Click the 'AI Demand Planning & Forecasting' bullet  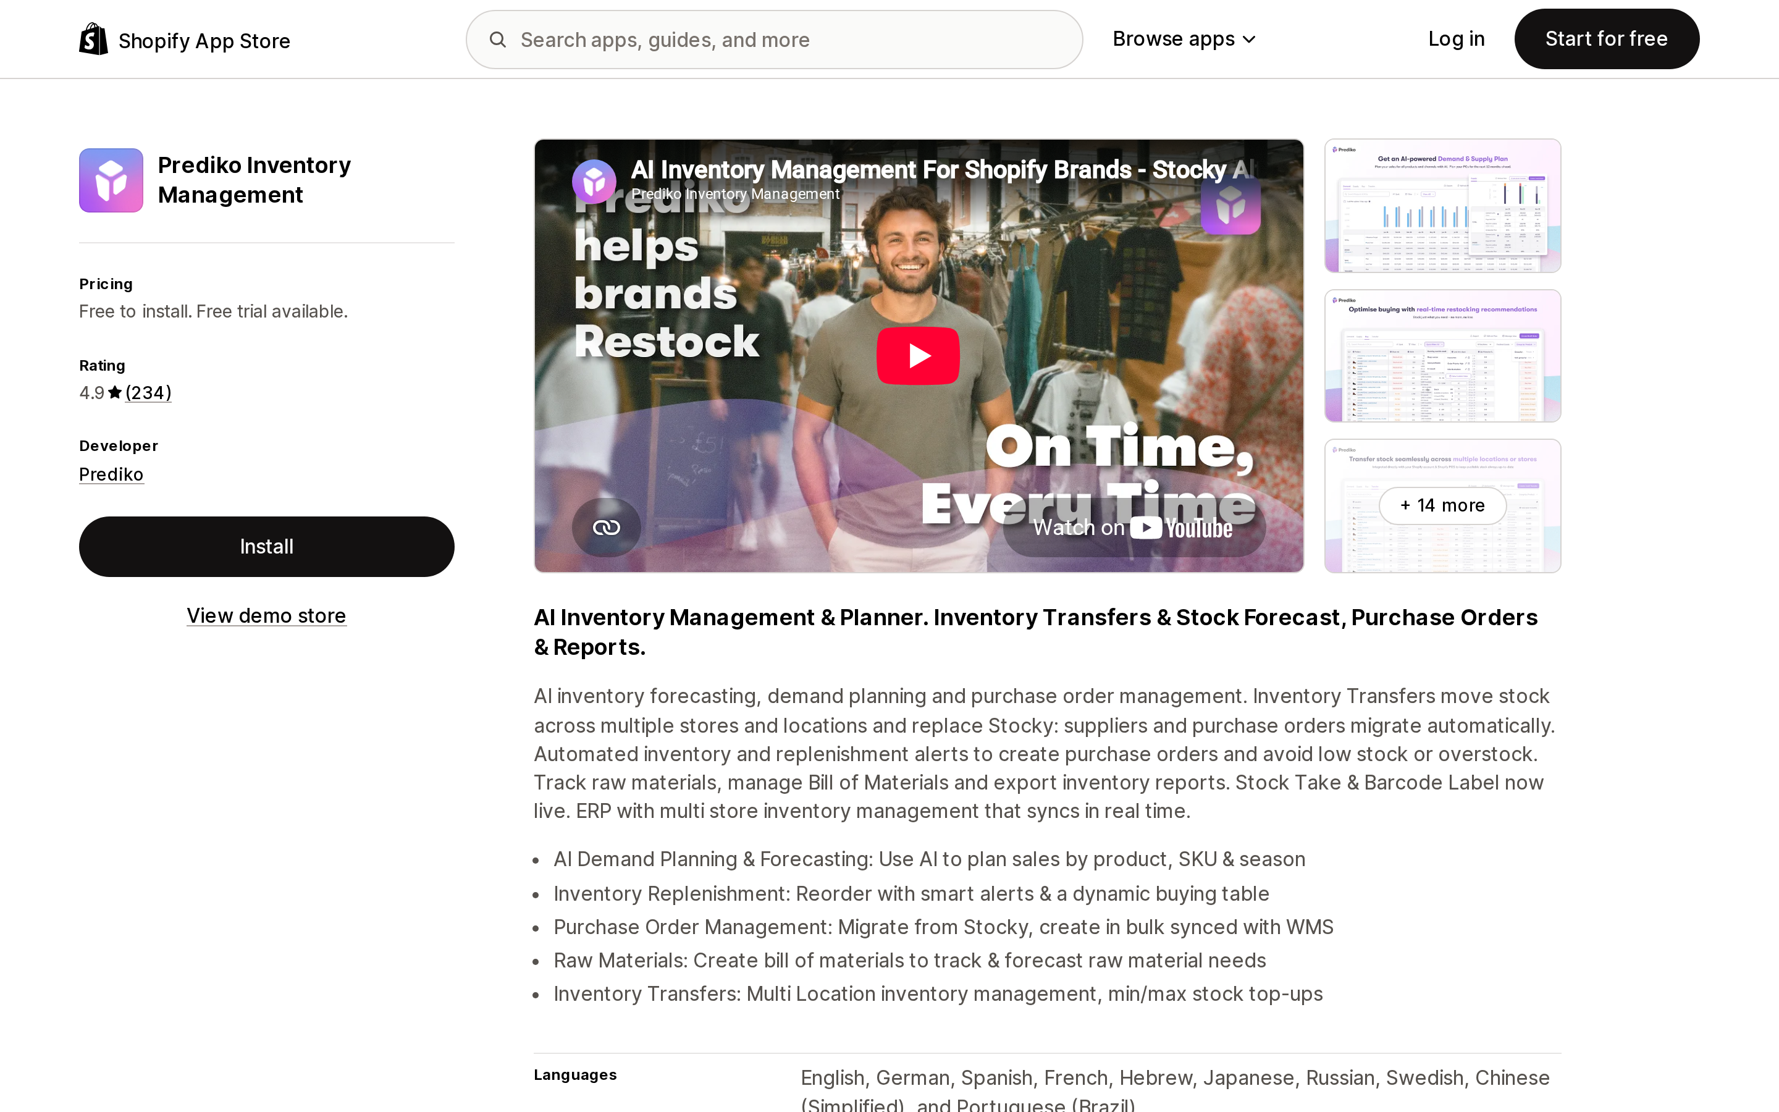(x=929, y=859)
